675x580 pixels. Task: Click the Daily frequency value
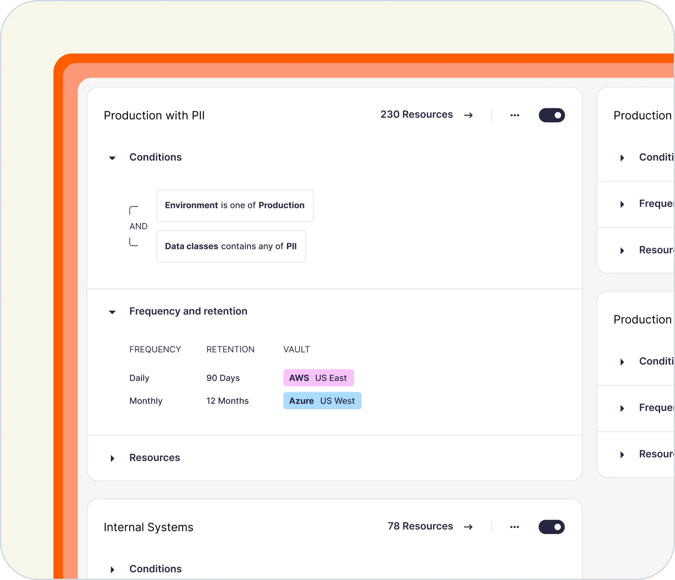coord(139,378)
